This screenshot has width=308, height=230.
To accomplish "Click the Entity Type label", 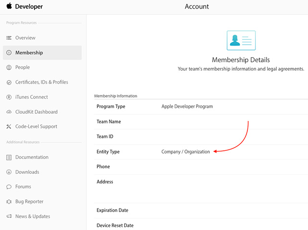I will click(x=108, y=152).
